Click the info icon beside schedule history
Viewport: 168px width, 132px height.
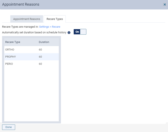point(69,32)
